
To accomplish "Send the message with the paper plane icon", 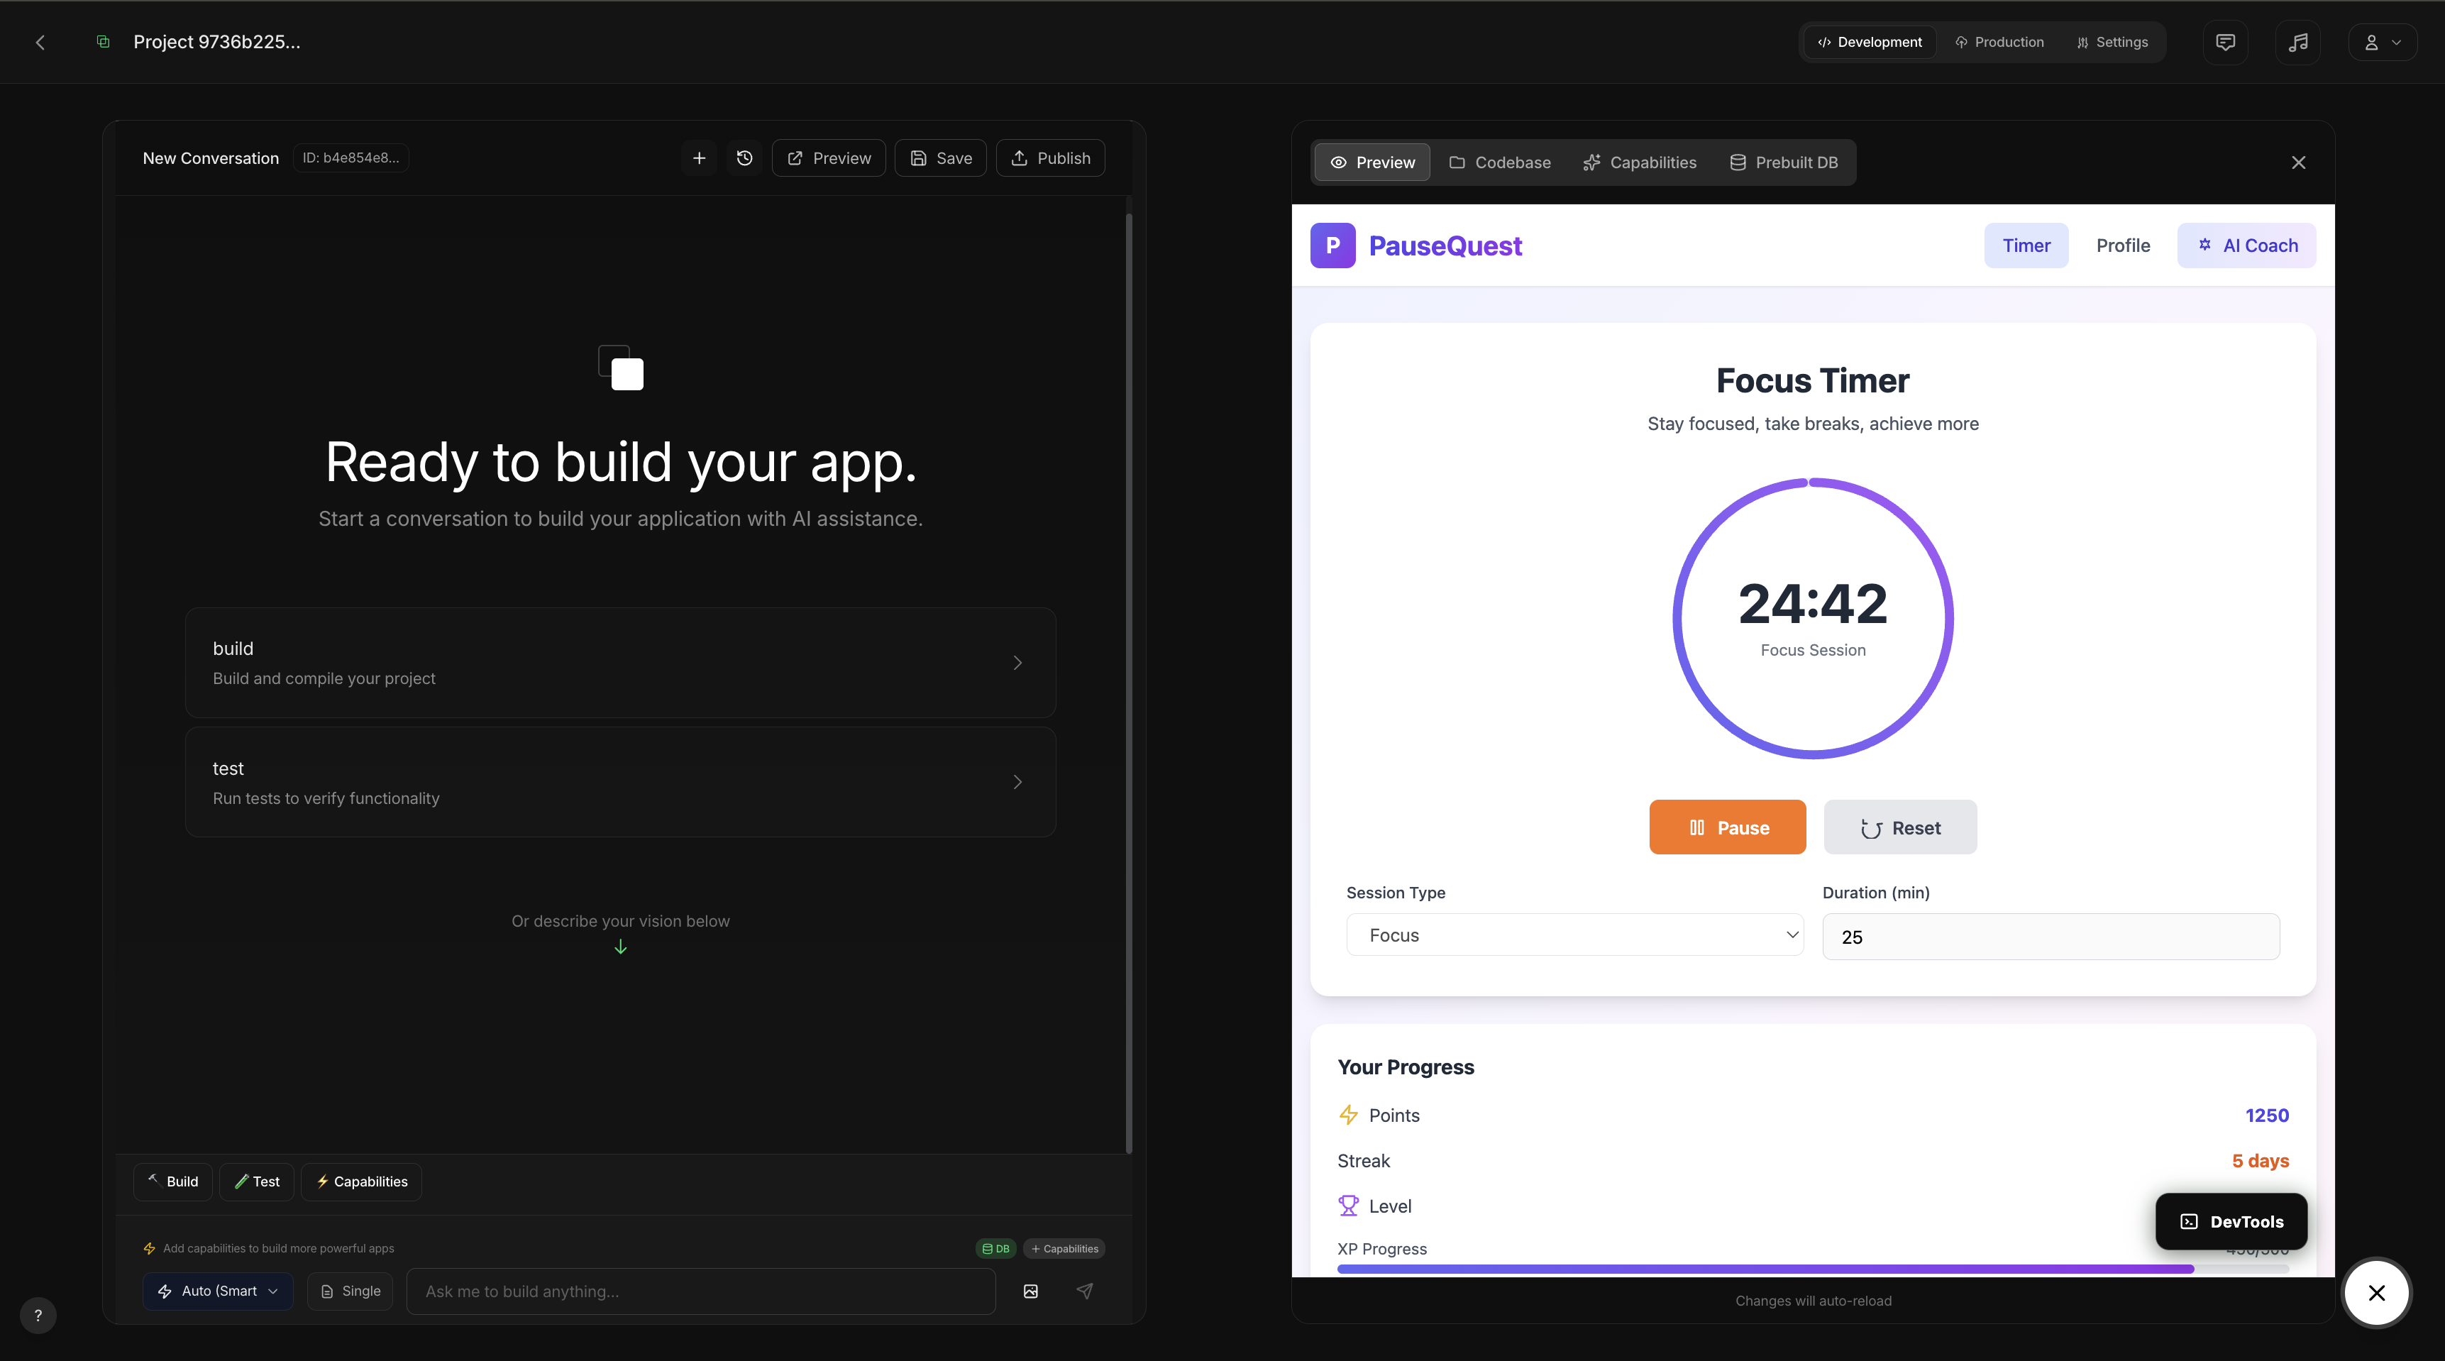I will click(1085, 1291).
